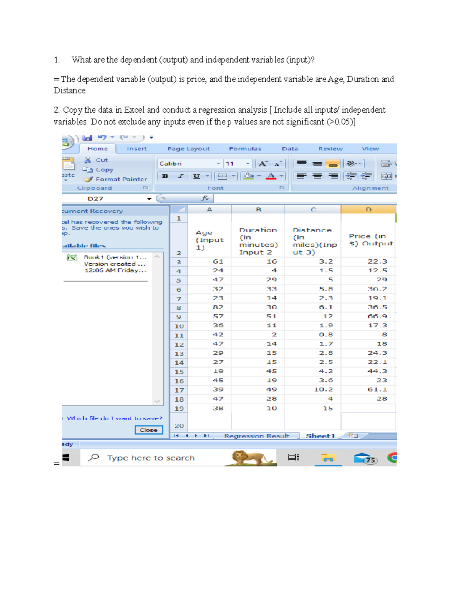Open the Borders dropdown arrow
The image size is (458, 593).
[233, 176]
